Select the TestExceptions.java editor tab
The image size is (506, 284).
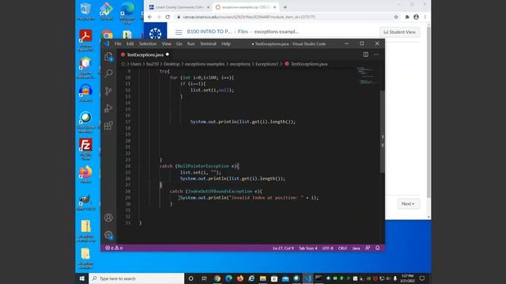click(x=145, y=54)
